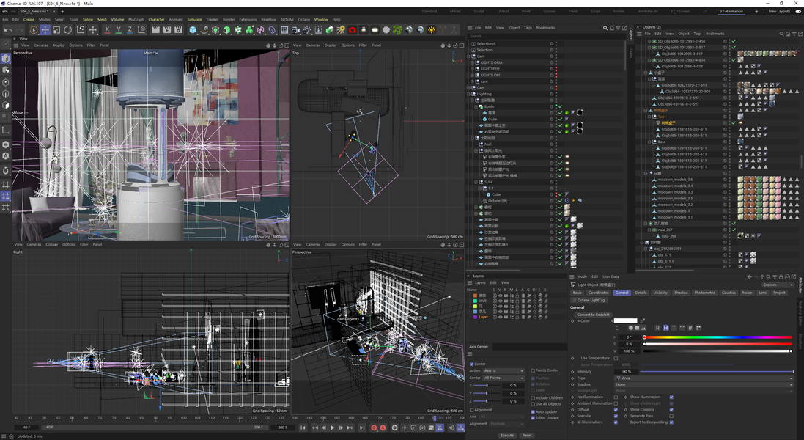
Task: Collapse the Lighting group in the object tree
Action: [x=468, y=94]
